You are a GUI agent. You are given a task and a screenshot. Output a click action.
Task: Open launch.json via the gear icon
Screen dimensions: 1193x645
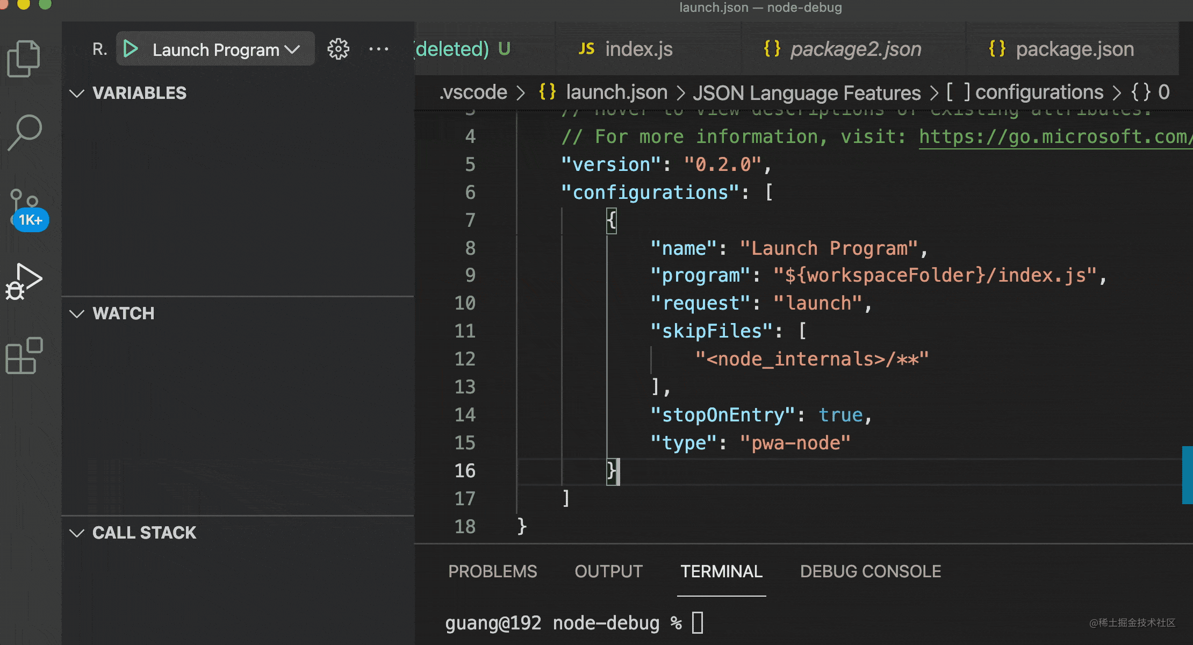[338, 49]
